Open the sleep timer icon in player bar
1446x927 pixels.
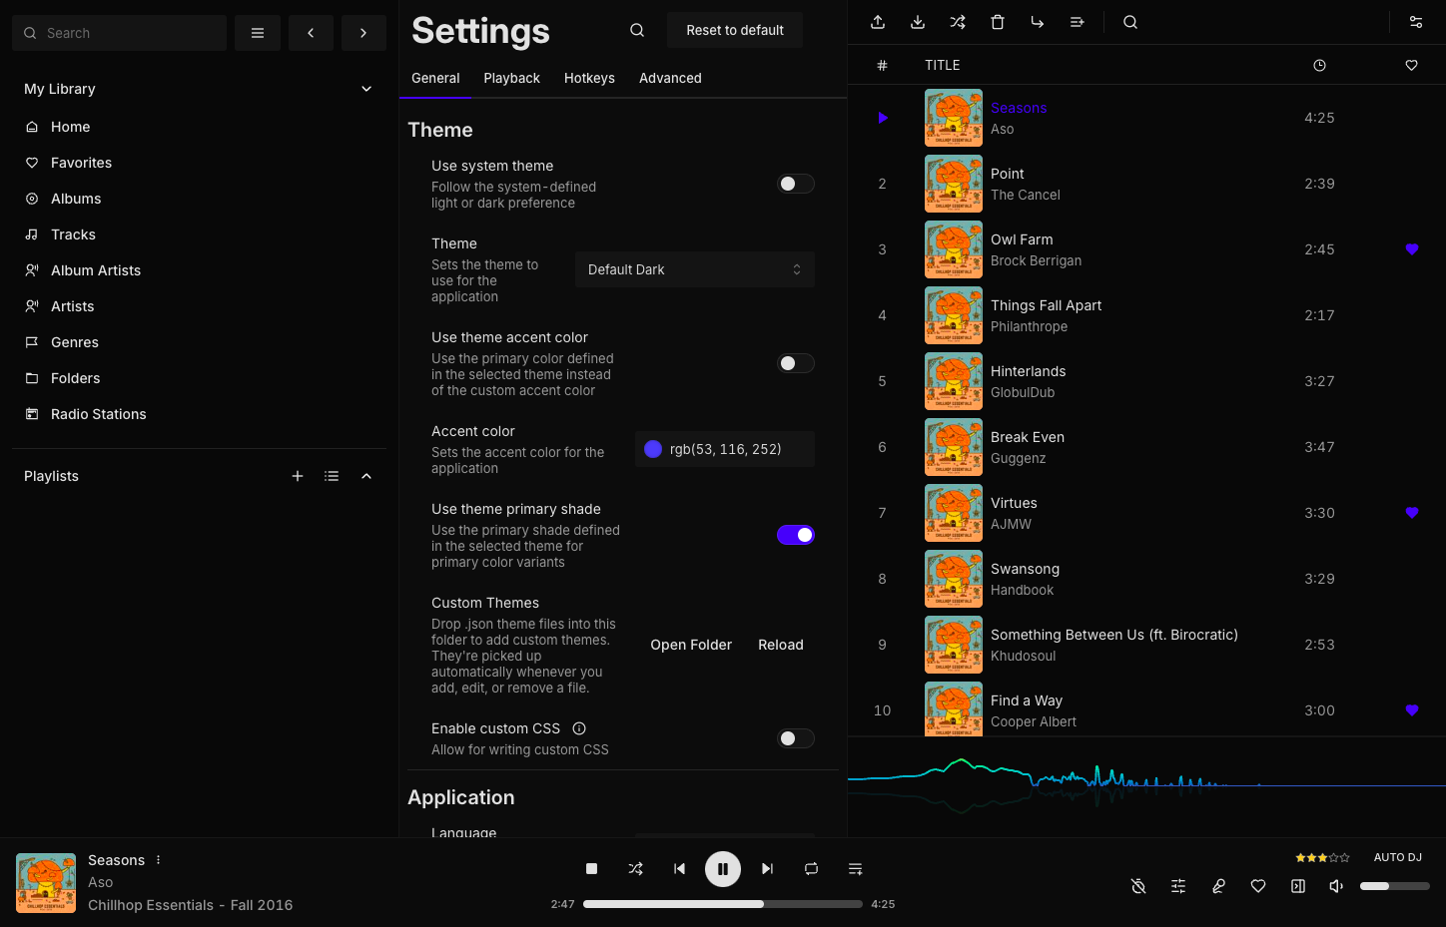1138,886
